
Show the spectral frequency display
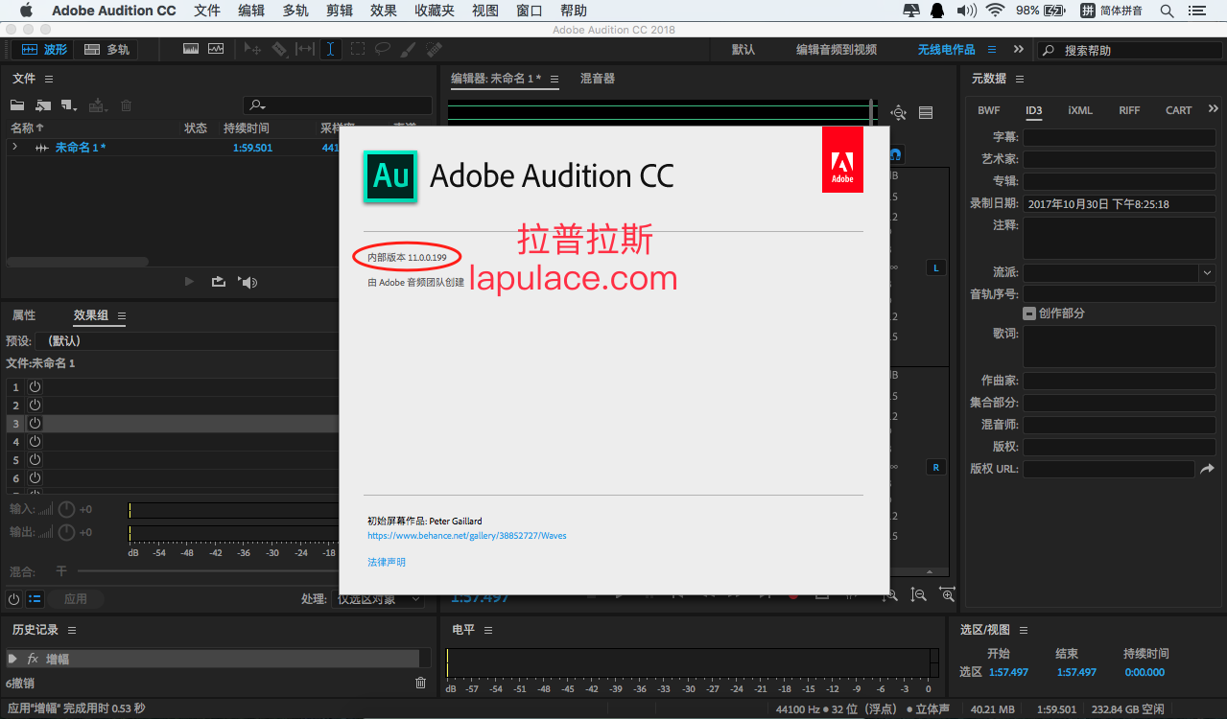click(190, 49)
